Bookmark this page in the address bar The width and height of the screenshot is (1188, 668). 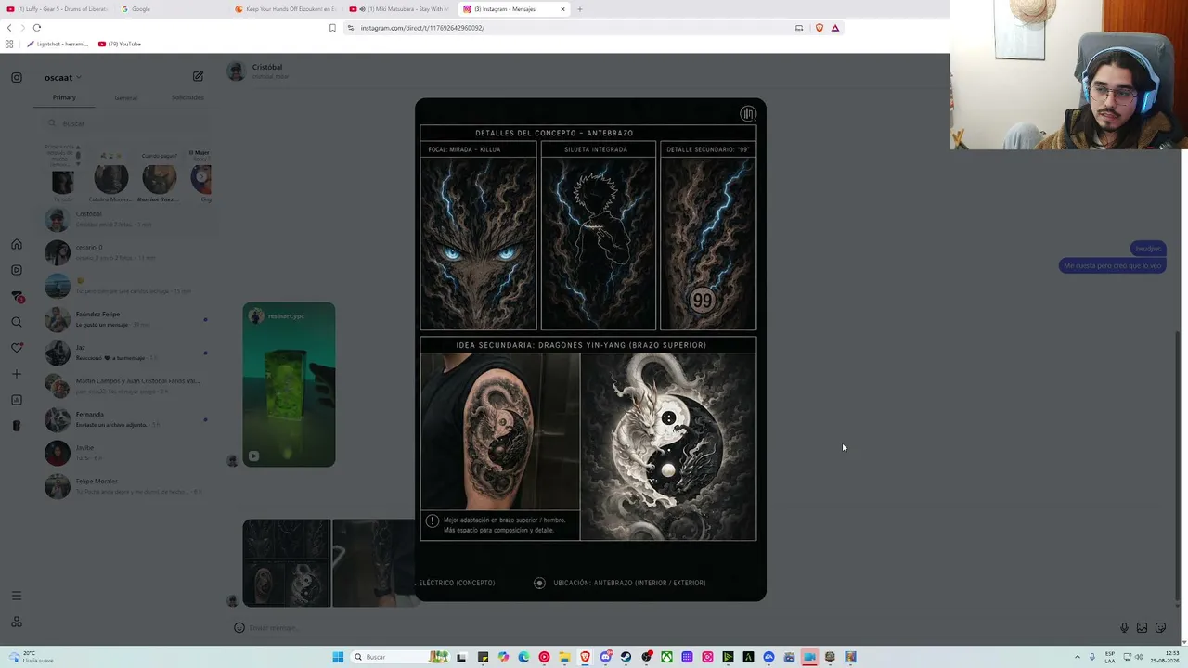[x=332, y=28]
